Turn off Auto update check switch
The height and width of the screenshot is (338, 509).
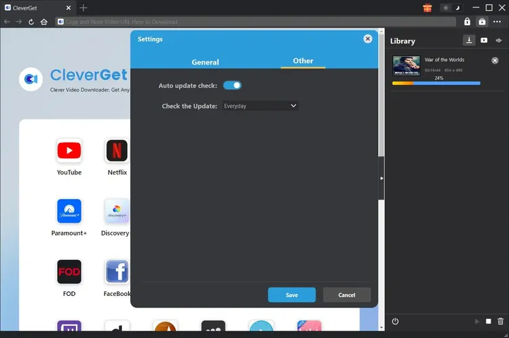(x=232, y=86)
